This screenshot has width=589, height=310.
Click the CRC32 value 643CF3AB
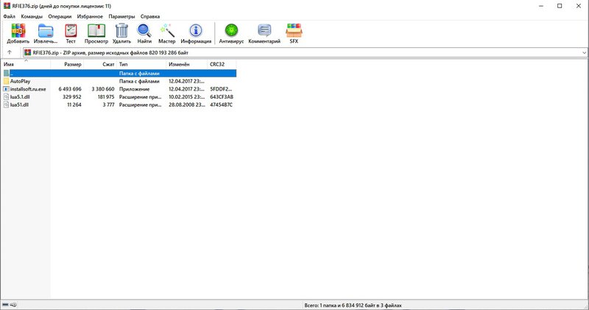tap(222, 97)
